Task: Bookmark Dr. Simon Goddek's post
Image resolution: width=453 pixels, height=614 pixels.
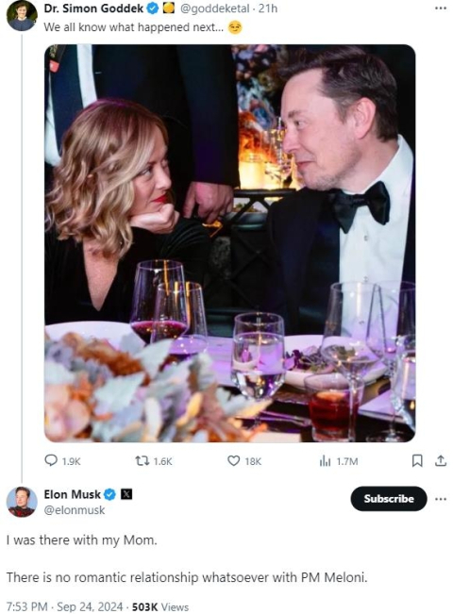Action: tap(417, 461)
